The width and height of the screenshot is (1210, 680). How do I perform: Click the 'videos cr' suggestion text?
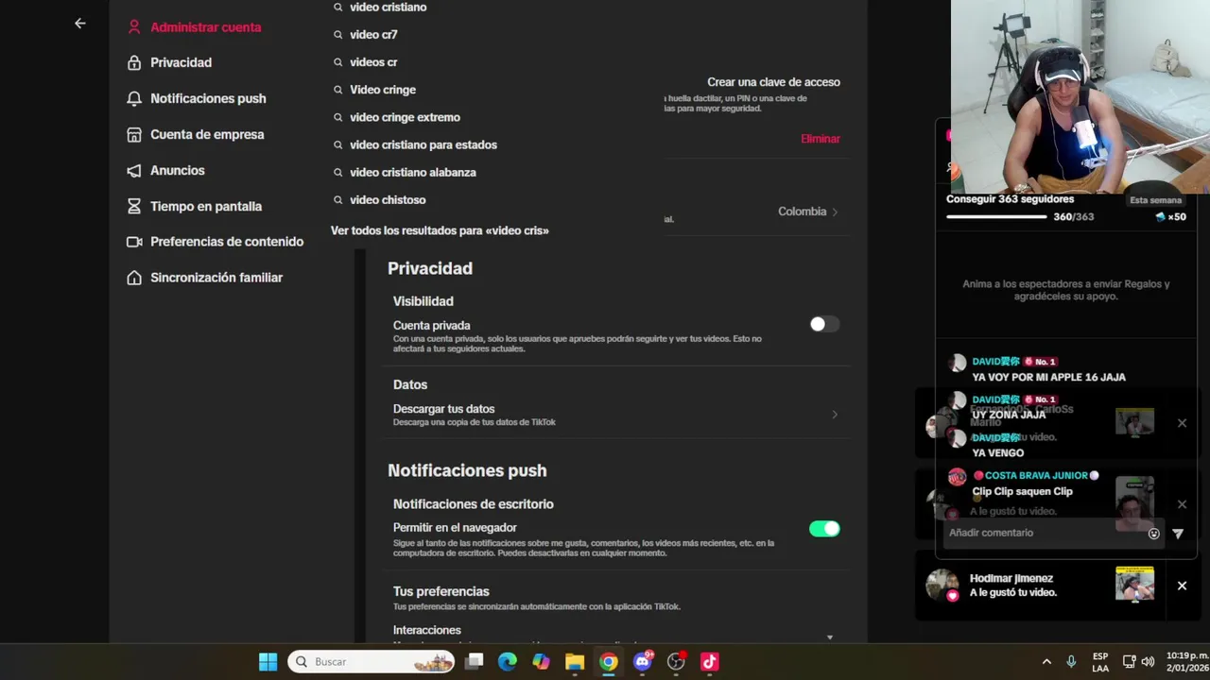373,62
